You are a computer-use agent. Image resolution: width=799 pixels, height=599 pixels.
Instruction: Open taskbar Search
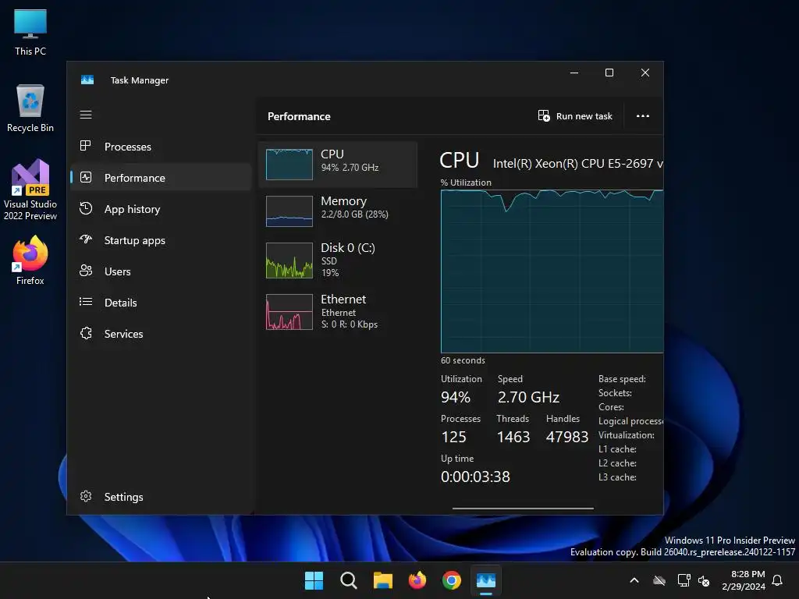point(349,580)
